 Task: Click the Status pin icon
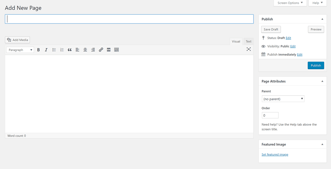263,38
